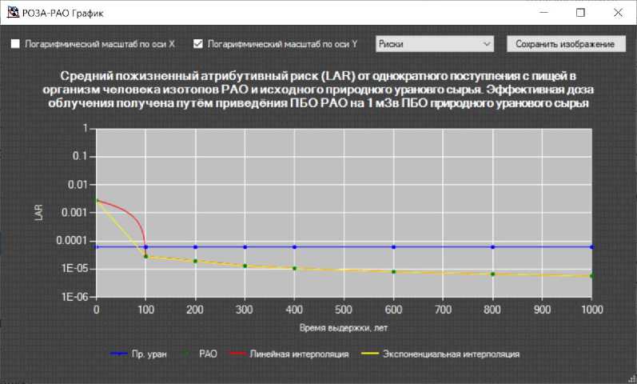Click the X-axis tick label 1000
Screen dimensions: 637x384
(x=592, y=310)
